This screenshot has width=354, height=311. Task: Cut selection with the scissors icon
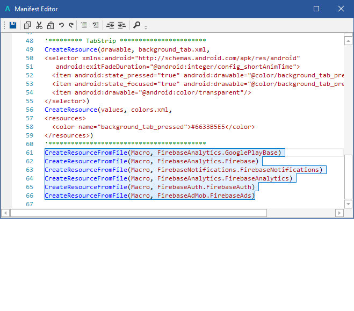coord(39,25)
